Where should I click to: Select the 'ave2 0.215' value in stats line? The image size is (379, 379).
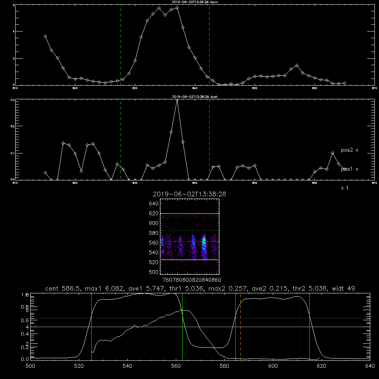(270, 288)
